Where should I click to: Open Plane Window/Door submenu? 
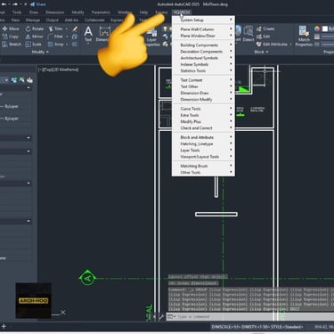(x=203, y=36)
